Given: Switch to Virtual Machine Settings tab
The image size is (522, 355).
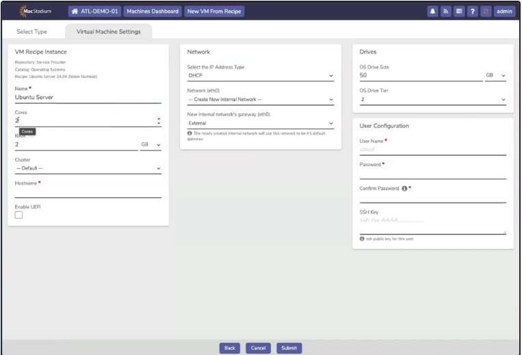Looking at the screenshot, I should (109, 31).
